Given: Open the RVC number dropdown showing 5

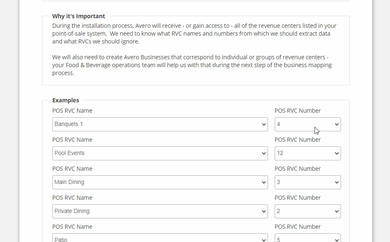Looking at the screenshot, I should point(307,239).
